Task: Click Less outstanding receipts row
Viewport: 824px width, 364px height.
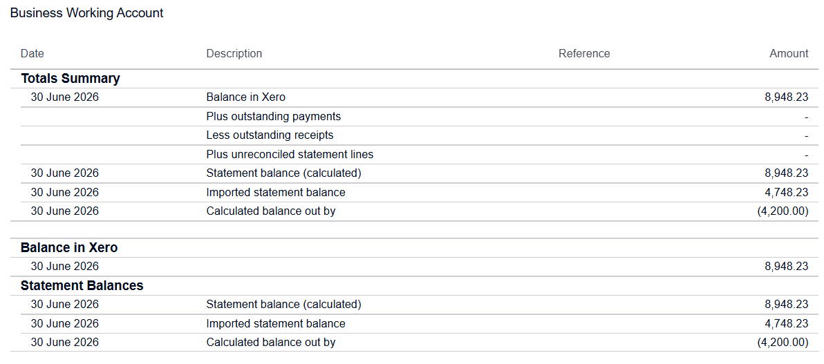Action: pos(414,135)
